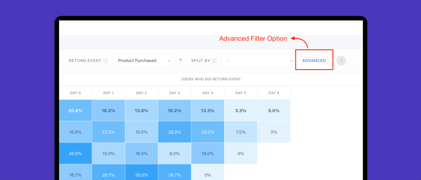The height and width of the screenshot is (180, 421).
Task: Open the Advanced filter option
Action: click(x=314, y=61)
